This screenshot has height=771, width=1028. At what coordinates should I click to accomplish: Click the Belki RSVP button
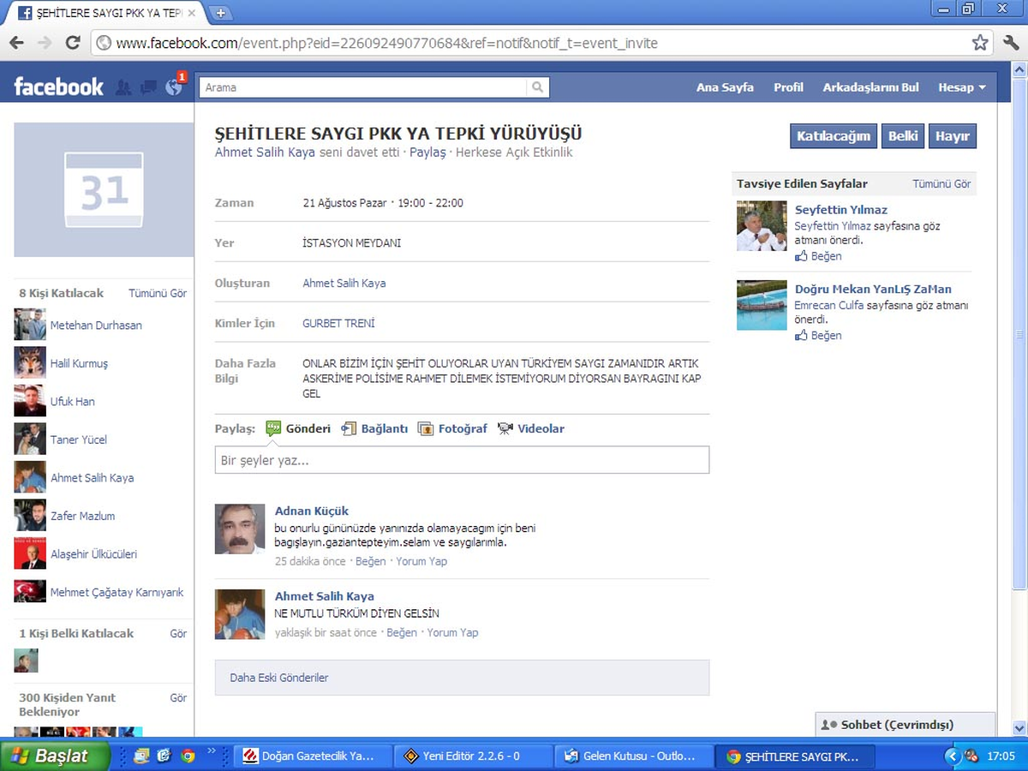(903, 136)
